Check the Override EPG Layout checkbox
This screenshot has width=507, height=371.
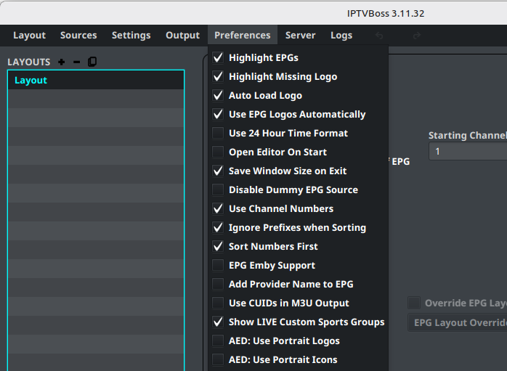click(414, 303)
